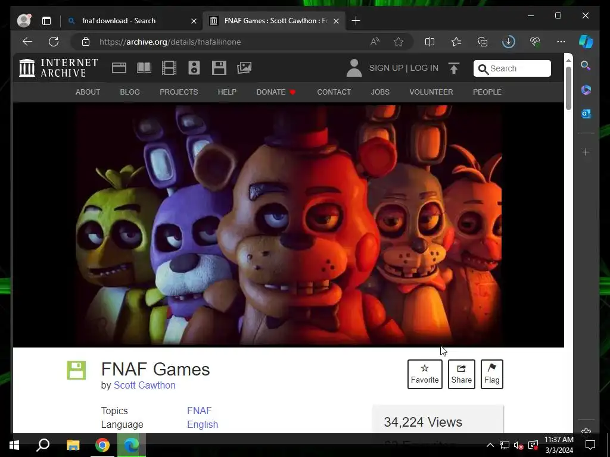Click the LOG IN link

(x=424, y=68)
